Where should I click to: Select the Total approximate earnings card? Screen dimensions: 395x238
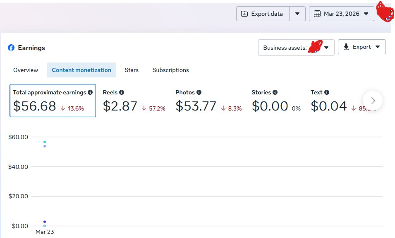(x=53, y=101)
